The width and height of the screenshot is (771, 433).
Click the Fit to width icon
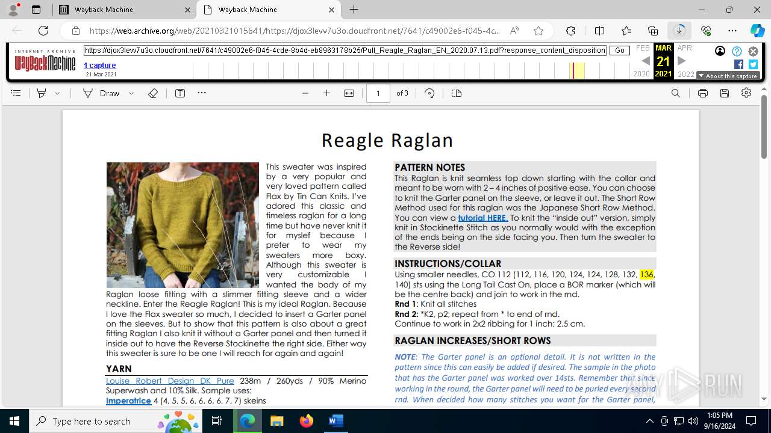click(349, 93)
